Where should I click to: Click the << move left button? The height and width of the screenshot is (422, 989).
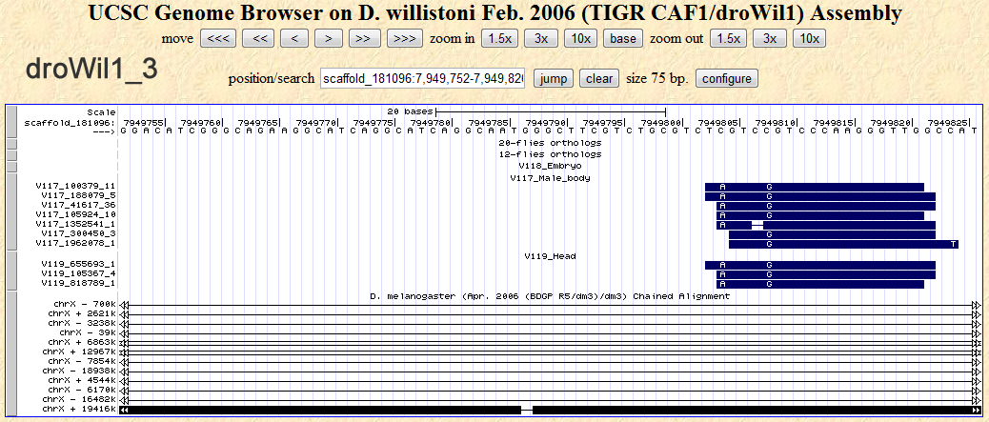[260, 38]
